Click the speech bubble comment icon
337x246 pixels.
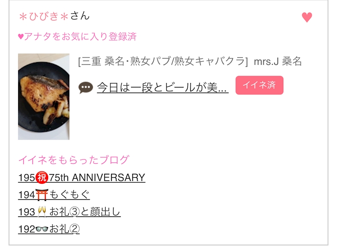(x=85, y=88)
